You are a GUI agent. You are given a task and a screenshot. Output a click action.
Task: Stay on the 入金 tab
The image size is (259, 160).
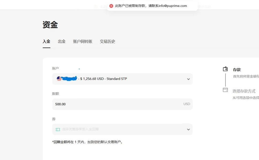[x=46, y=41]
